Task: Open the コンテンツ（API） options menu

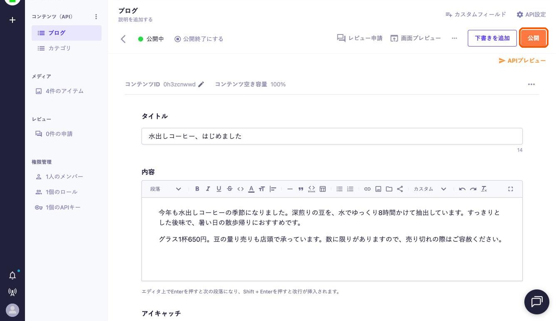Action: tap(96, 17)
